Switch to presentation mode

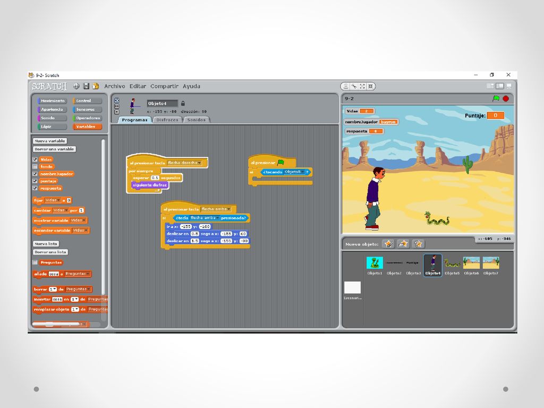(x=509, y=86)
